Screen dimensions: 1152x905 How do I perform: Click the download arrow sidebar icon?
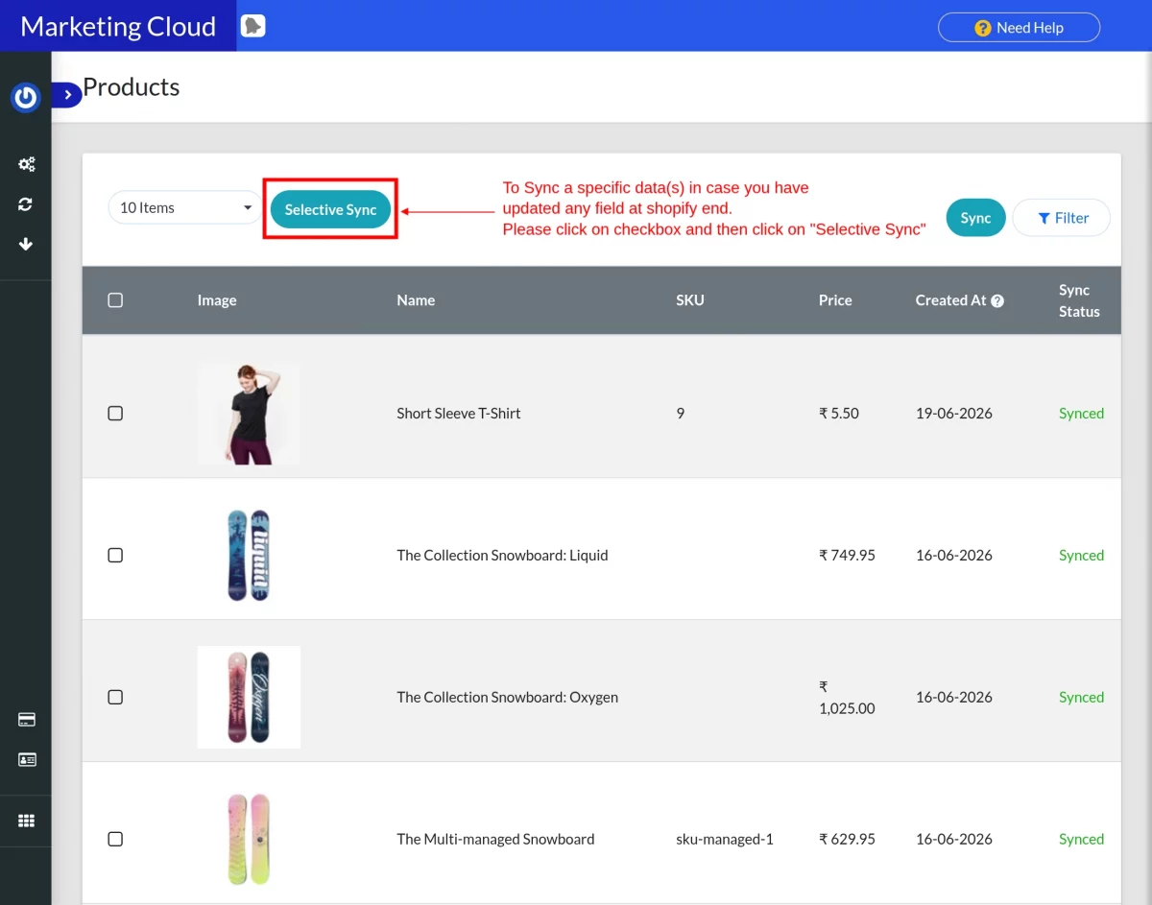pos(26,244)
